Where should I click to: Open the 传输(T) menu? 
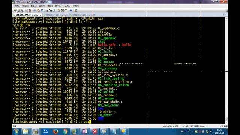tap(50, 6)
